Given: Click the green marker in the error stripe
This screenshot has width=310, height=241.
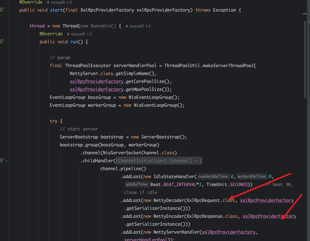Looking at the screenshot, I should tap(305, 14).
